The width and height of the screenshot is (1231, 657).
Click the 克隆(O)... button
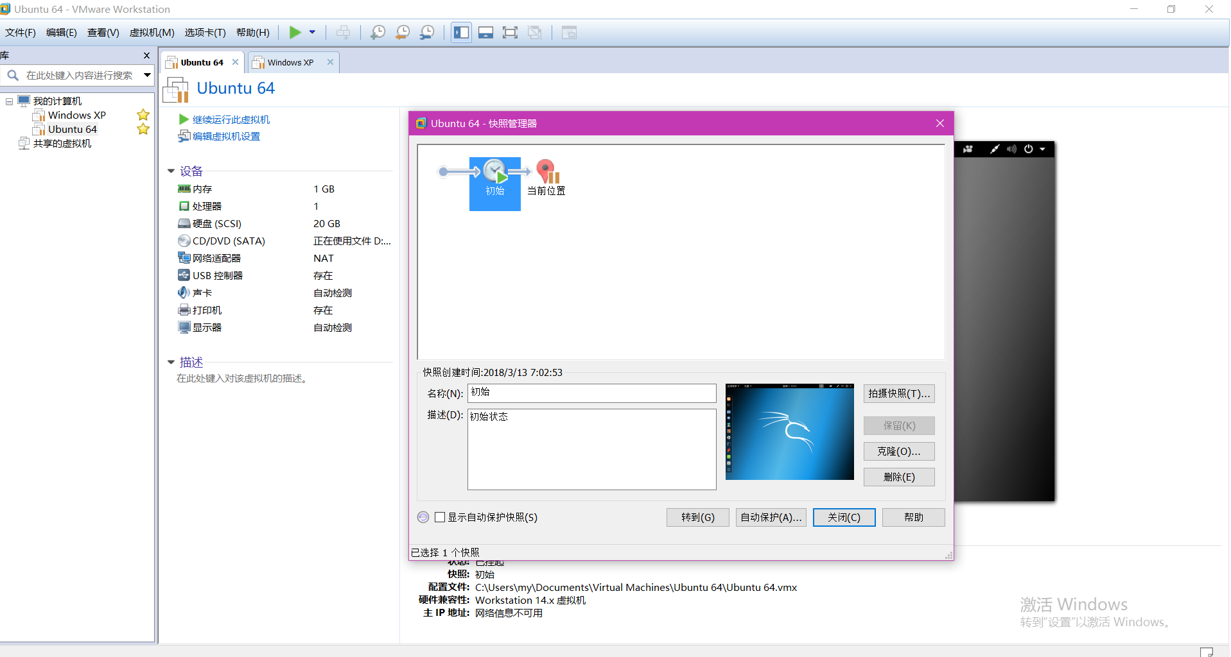[899, 451]
